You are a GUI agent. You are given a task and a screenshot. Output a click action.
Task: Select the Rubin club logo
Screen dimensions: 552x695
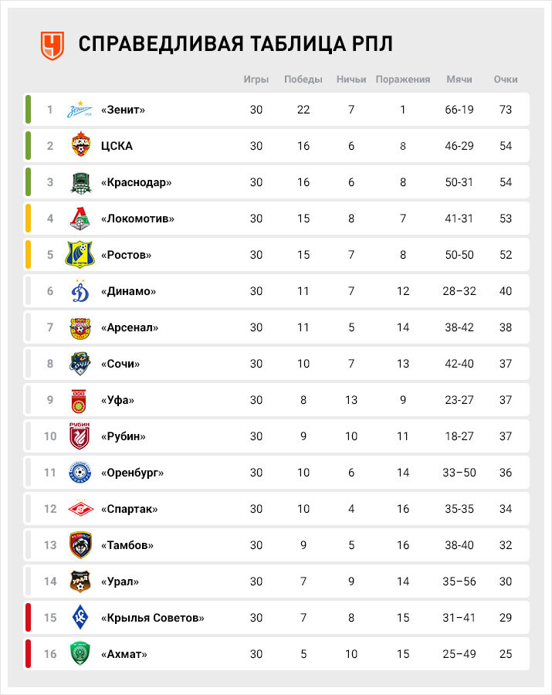tap(80, 436)
